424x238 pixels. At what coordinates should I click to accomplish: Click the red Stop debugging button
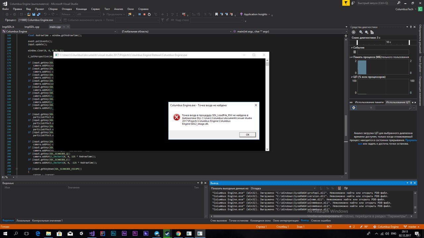(144, 14)
